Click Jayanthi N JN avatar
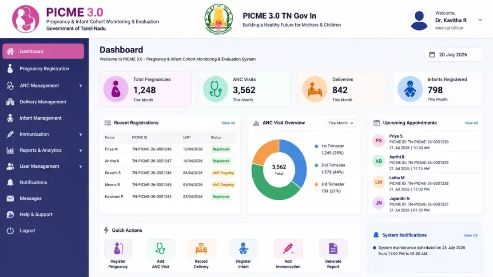The width and height of the screenshot is (493, 277). pyautogui.click(x=378, y=203)
